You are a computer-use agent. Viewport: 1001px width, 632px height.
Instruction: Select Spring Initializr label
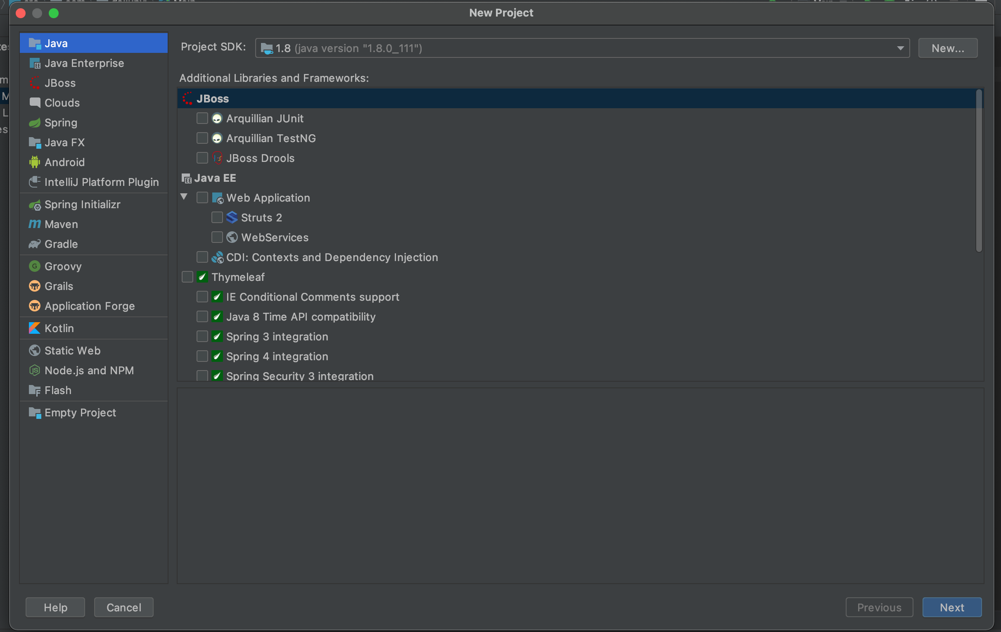(x=82, y=204)
